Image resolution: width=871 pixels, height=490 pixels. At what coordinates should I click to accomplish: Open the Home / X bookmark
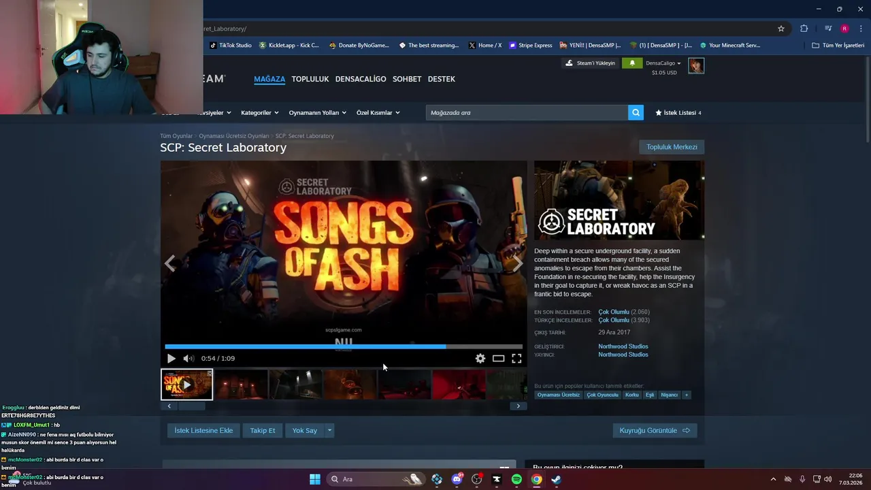(x=485, y=46)
